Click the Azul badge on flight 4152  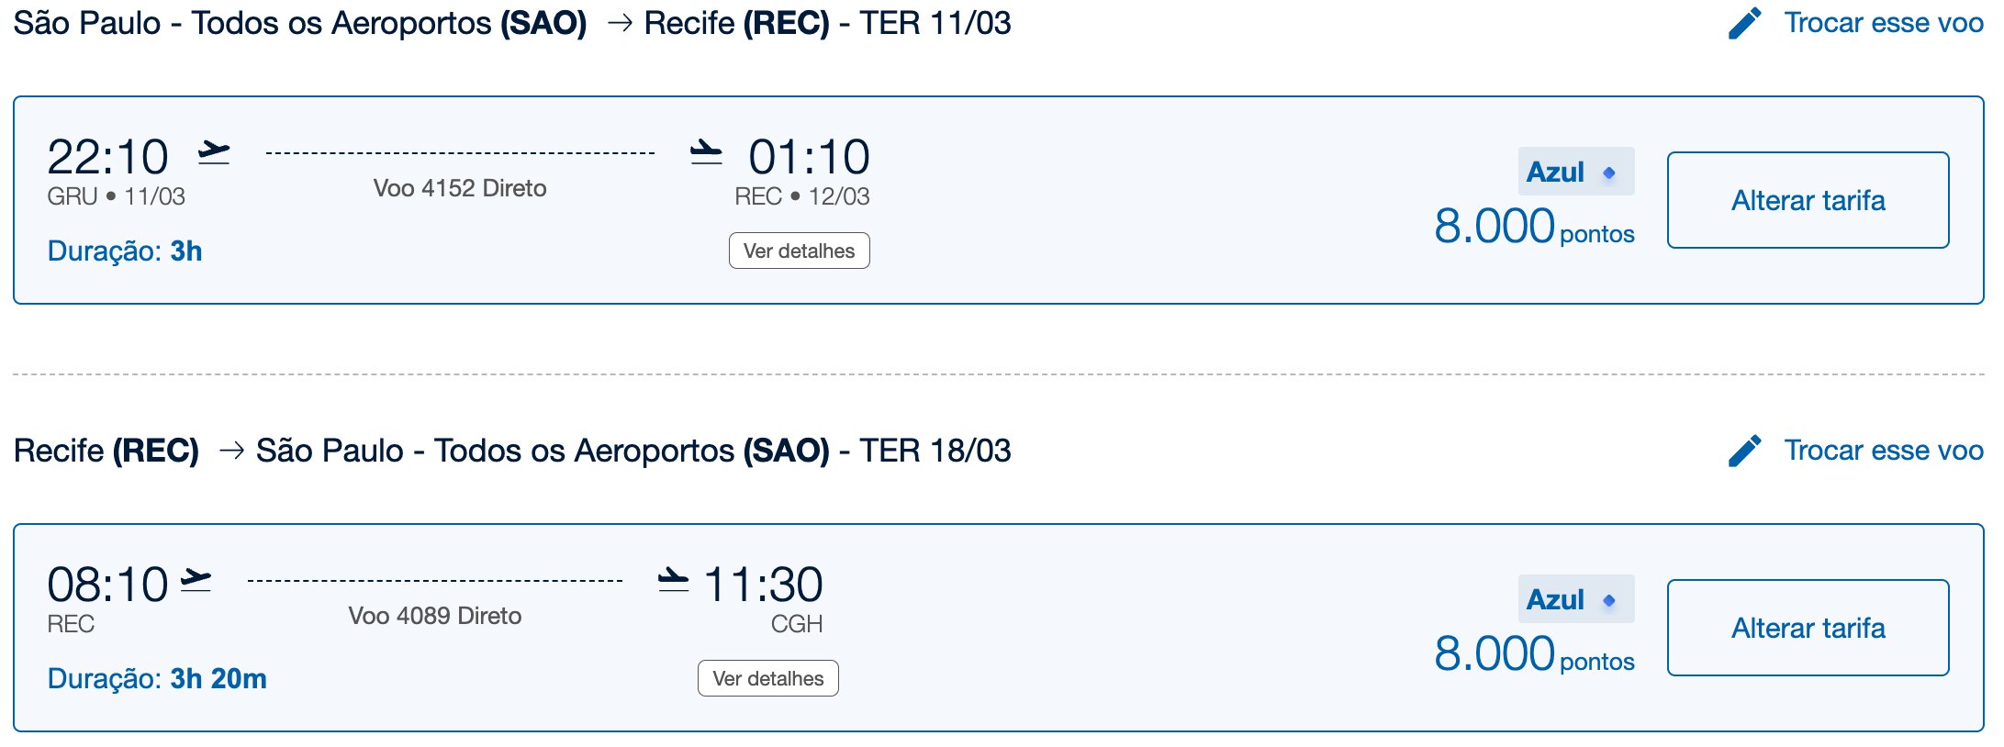(x=1575, y=172)
